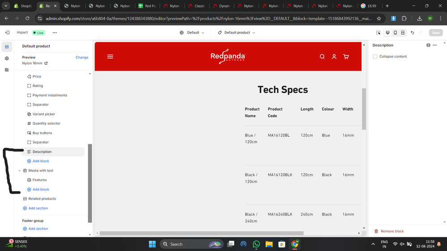Open the hamburger menu in store preview
The image size is (447, 251).
click(x=110, y=57)
